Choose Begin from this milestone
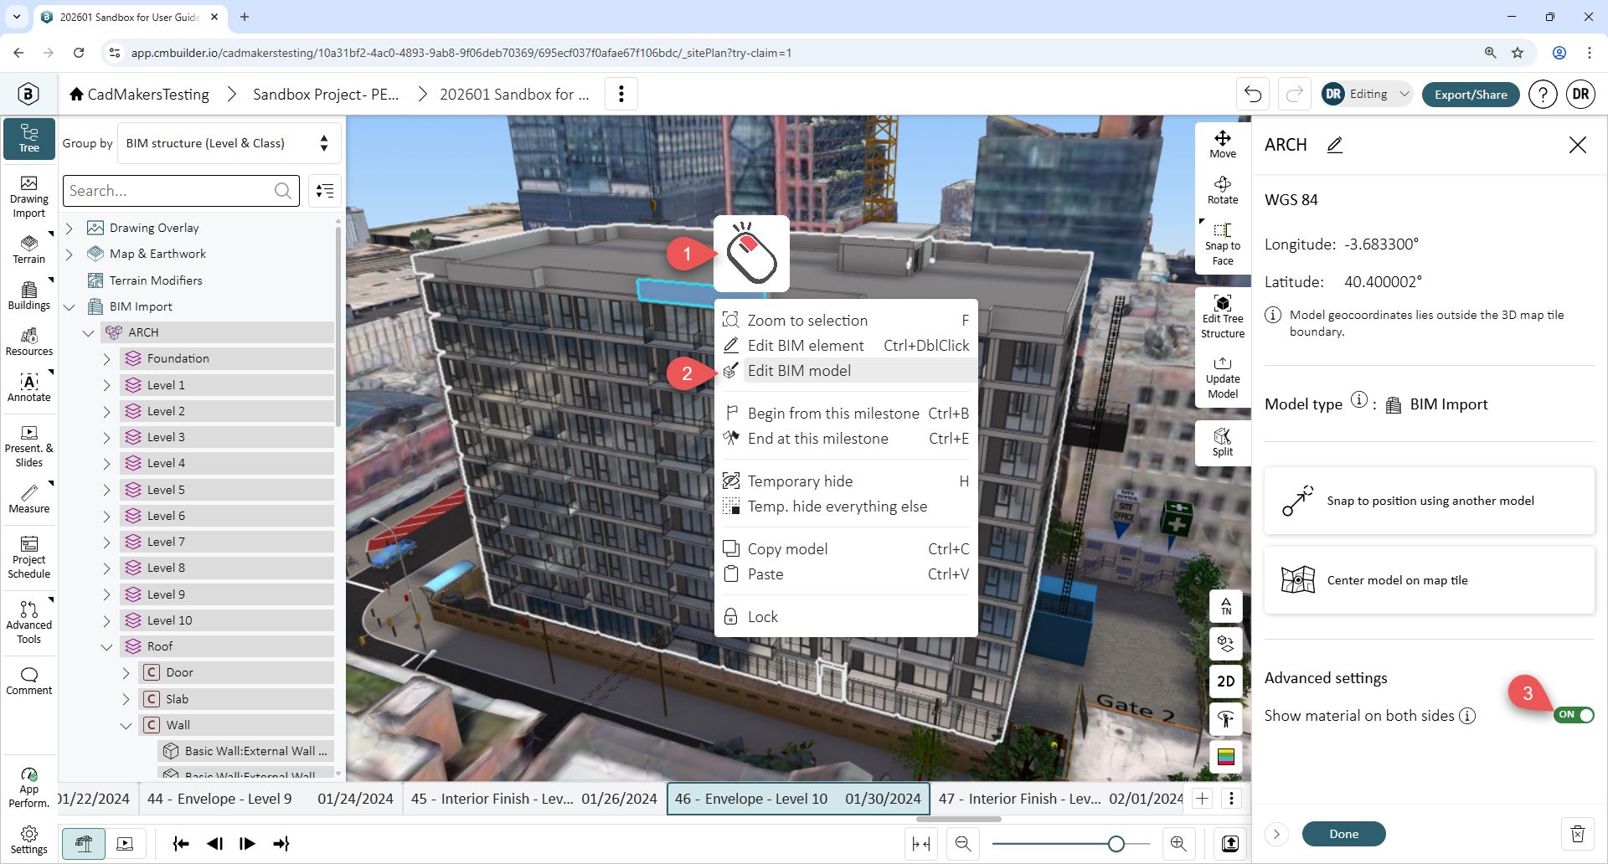Viewport: 1608px width, 864px height. (846, 414)
